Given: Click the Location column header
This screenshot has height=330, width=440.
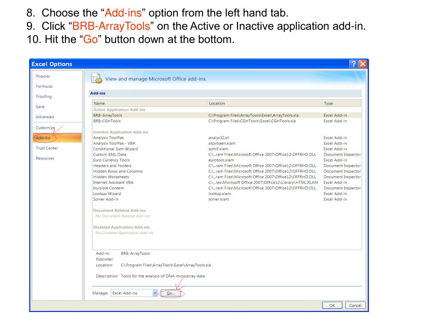Looking at the screenshot, I should click(265, 103).
